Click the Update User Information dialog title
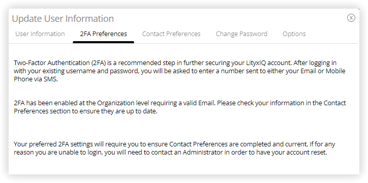 click(63, 18)
